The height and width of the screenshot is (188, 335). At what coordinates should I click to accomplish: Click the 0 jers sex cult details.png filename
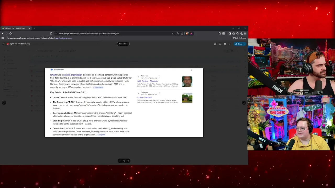click(x=20, y=44)
